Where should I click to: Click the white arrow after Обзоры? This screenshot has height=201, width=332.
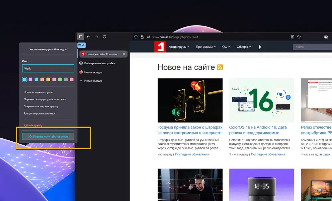(x=260, y=47)
